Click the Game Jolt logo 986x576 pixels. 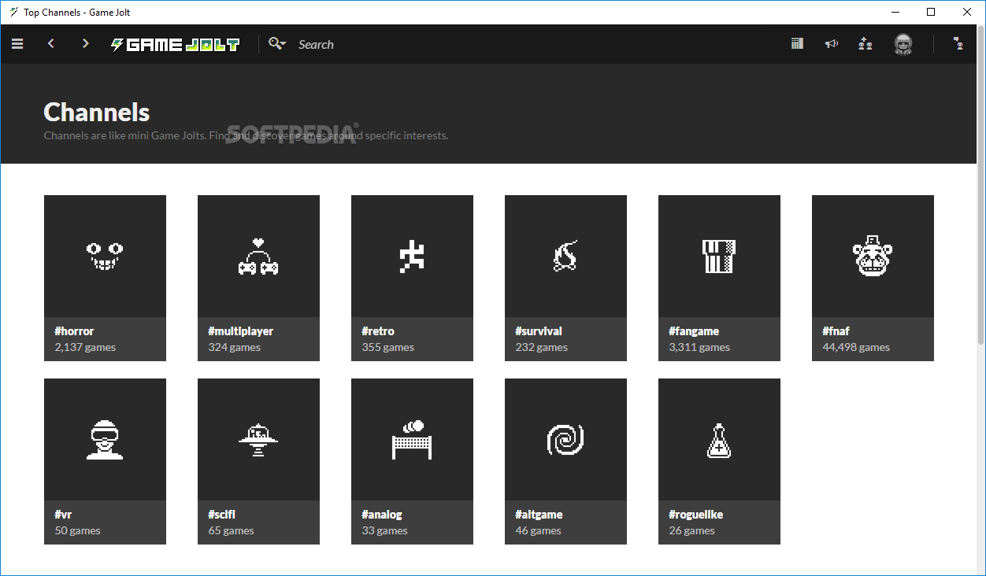175,45
